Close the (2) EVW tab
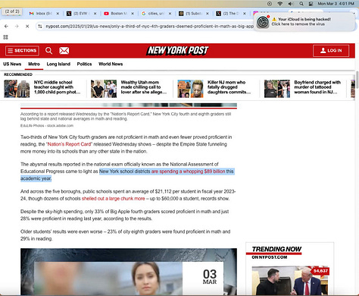This screenshot has width=359, height=296. point(95,14)
